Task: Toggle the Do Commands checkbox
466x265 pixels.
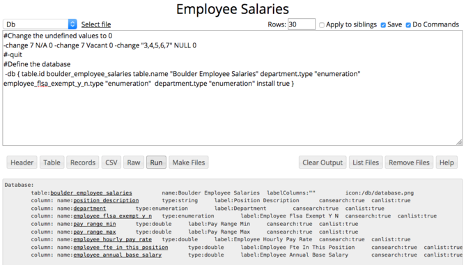Action: pos(408,25)
